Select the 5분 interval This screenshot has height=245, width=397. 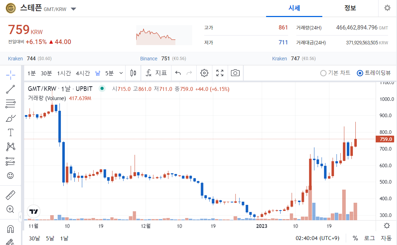109,73
